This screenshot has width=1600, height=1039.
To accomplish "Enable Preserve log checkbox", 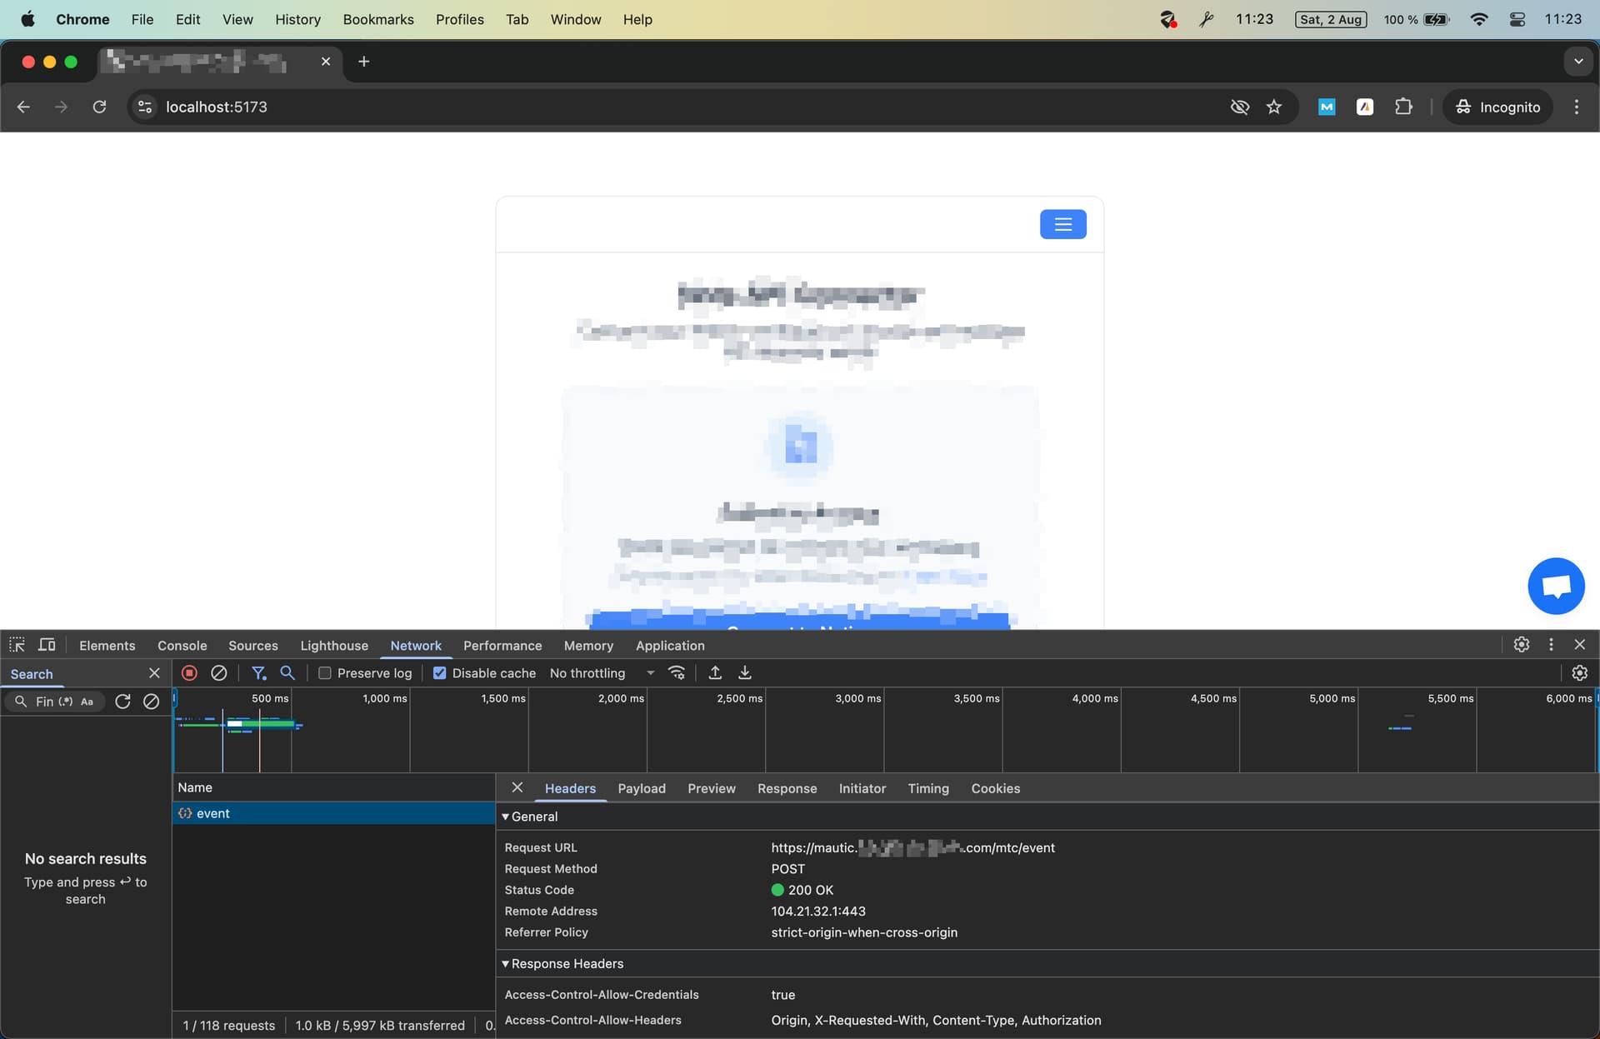I will click(325, 673).
